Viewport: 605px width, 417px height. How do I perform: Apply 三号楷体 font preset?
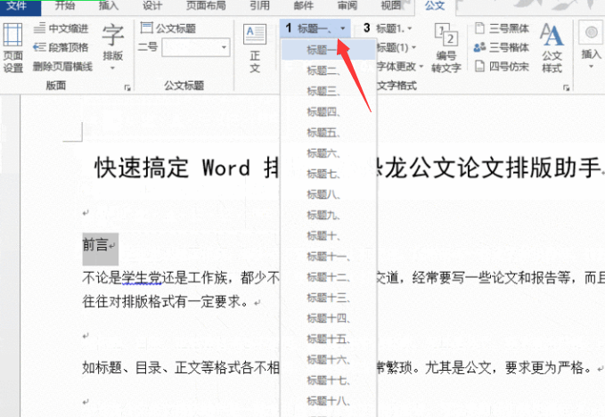click(502, 47)
